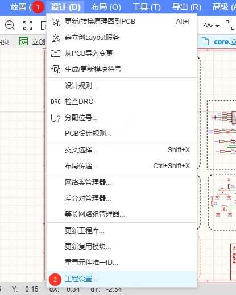Select 交叉选择... menu entry
This screenshot has height=295, width=236.
(x=122, y=150)
